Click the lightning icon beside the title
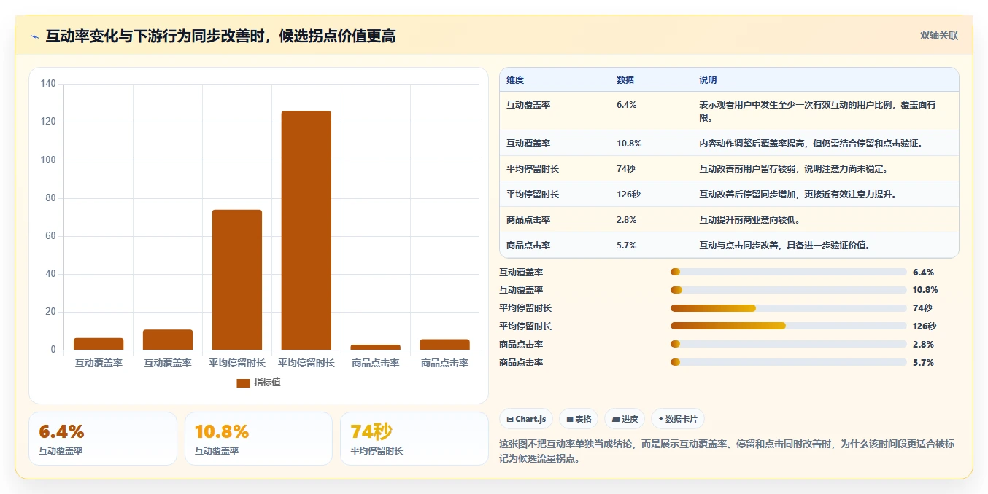The width and height of the screenshot is (988, 494). coord(35,36)
